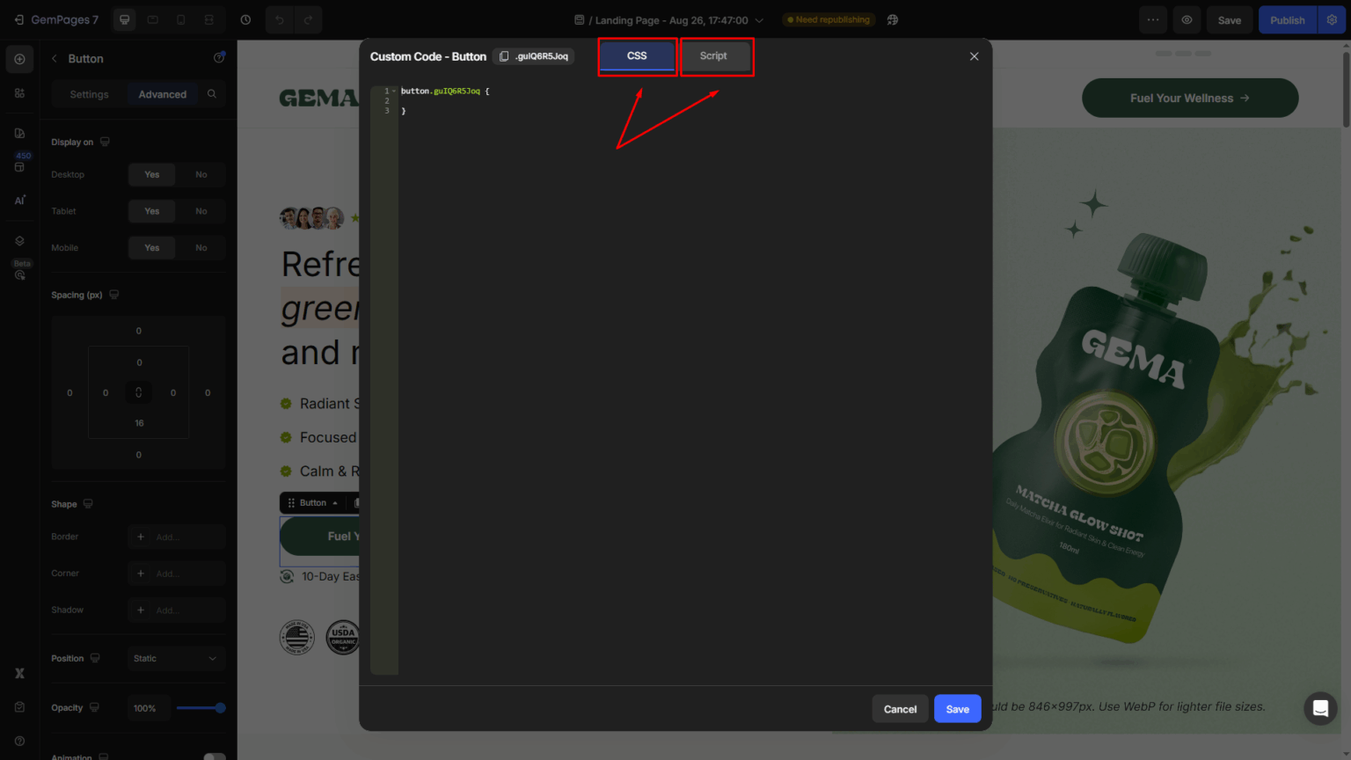The height and width of the screenshot is (760, 1351).
Task: Open the add element plus icon in sidebar
Action: point(19,59)
